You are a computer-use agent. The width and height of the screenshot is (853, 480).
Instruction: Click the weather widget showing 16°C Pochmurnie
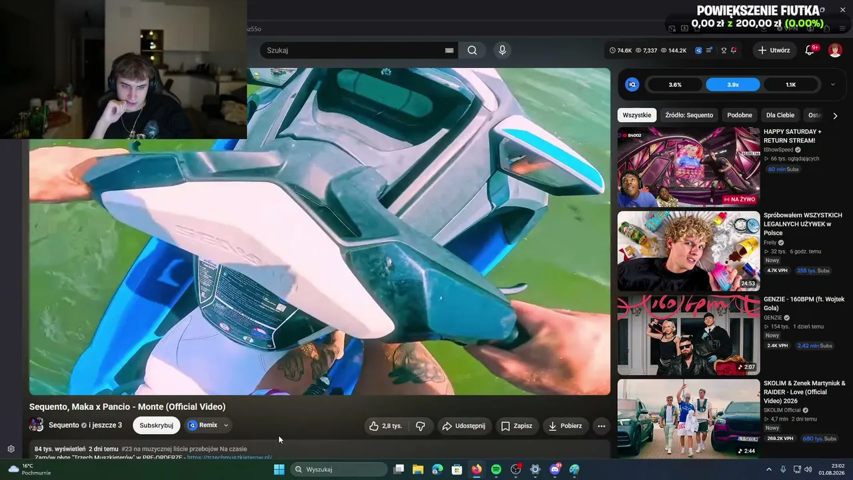pos(29,469)
